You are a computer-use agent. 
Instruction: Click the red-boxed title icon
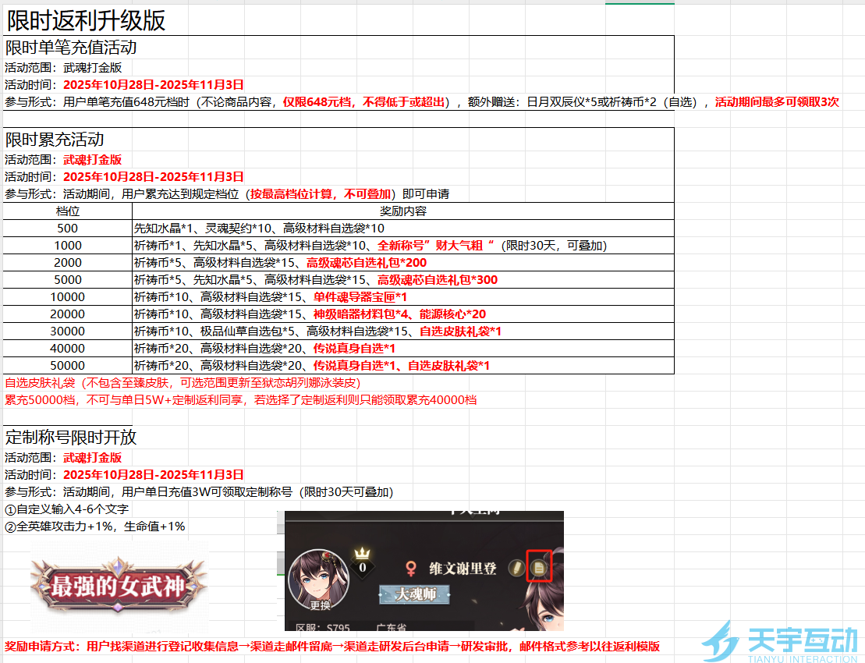pos(539,567)
